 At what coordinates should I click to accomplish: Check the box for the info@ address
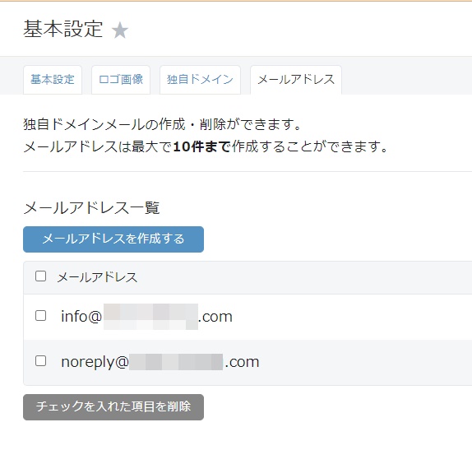(40, 316)
